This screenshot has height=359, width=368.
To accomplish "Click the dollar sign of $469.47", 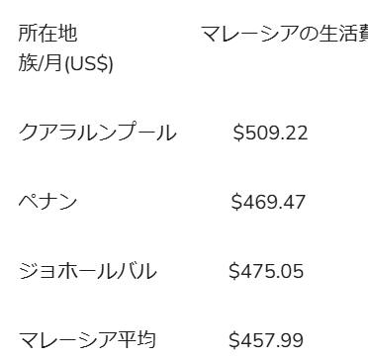I will [235, 202].
